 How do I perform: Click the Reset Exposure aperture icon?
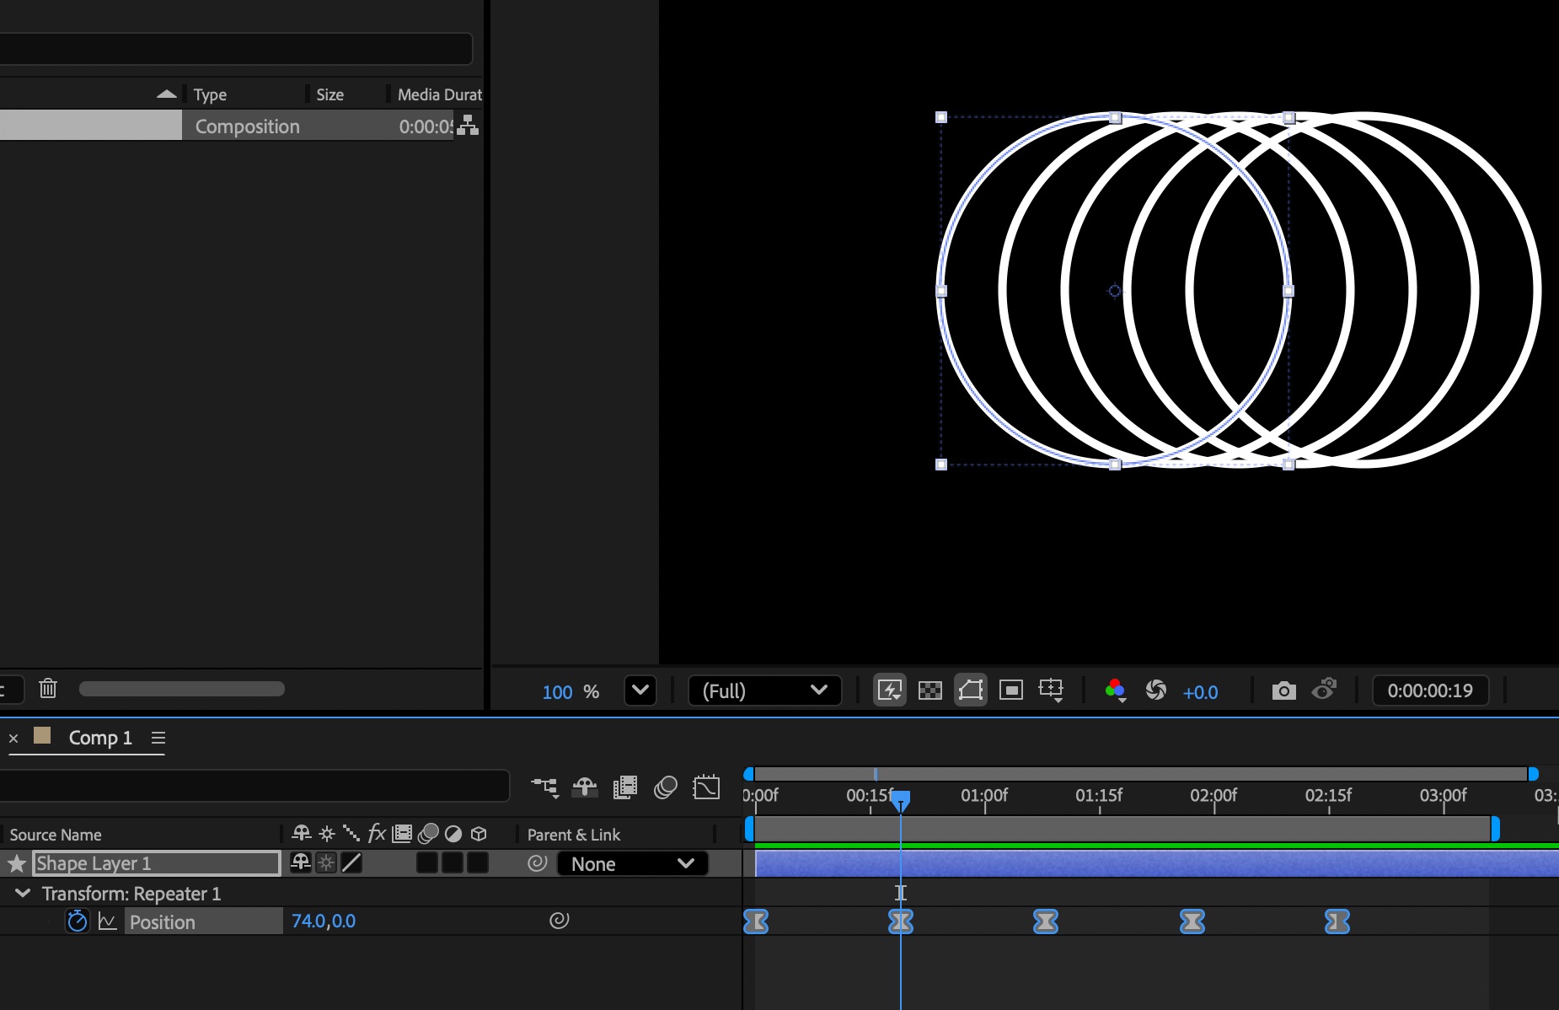tap(1155, 691)
